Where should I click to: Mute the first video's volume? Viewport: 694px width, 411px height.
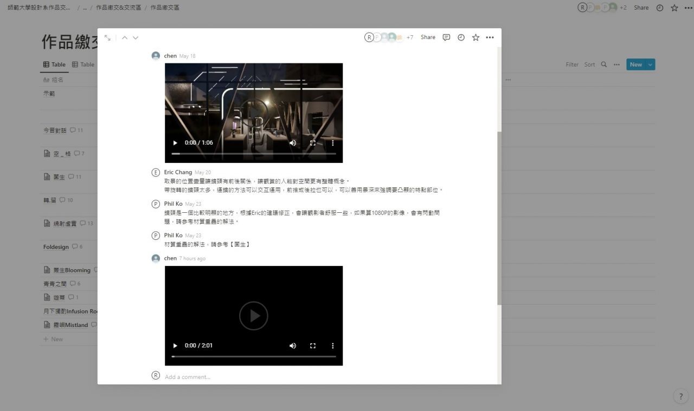[293, 143]
